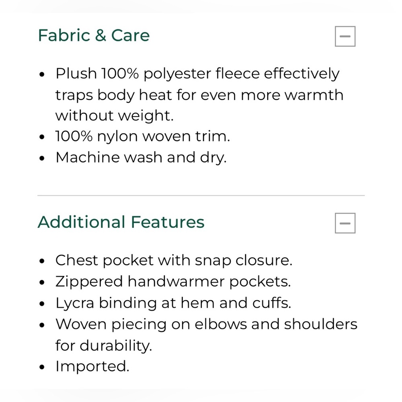This screenshot has width=402, height=402.
Task: Collapse the Fabric & Care section
Action: point(345,36)
